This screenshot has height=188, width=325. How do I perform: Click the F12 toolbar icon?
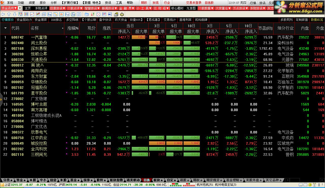67,14
